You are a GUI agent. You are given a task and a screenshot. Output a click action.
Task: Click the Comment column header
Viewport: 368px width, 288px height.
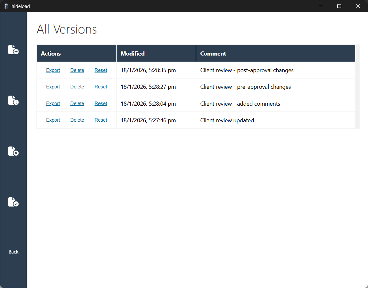[x=213, y=54]
